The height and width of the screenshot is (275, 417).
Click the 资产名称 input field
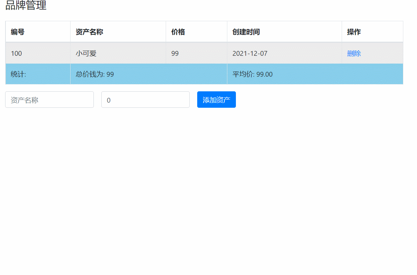coord(49,100)
